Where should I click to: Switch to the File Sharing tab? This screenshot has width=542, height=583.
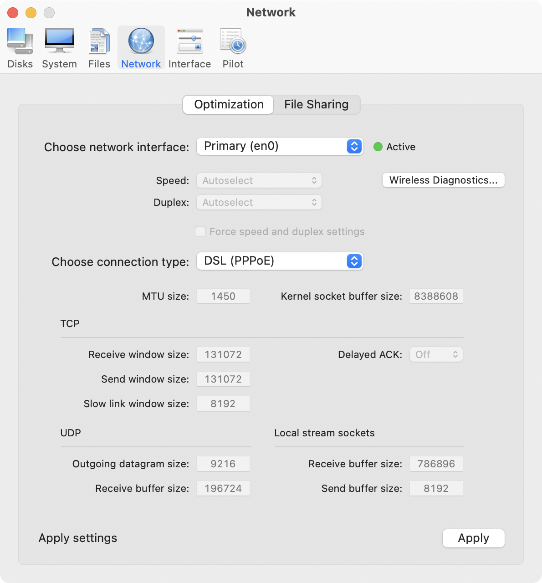pos(316,105)
